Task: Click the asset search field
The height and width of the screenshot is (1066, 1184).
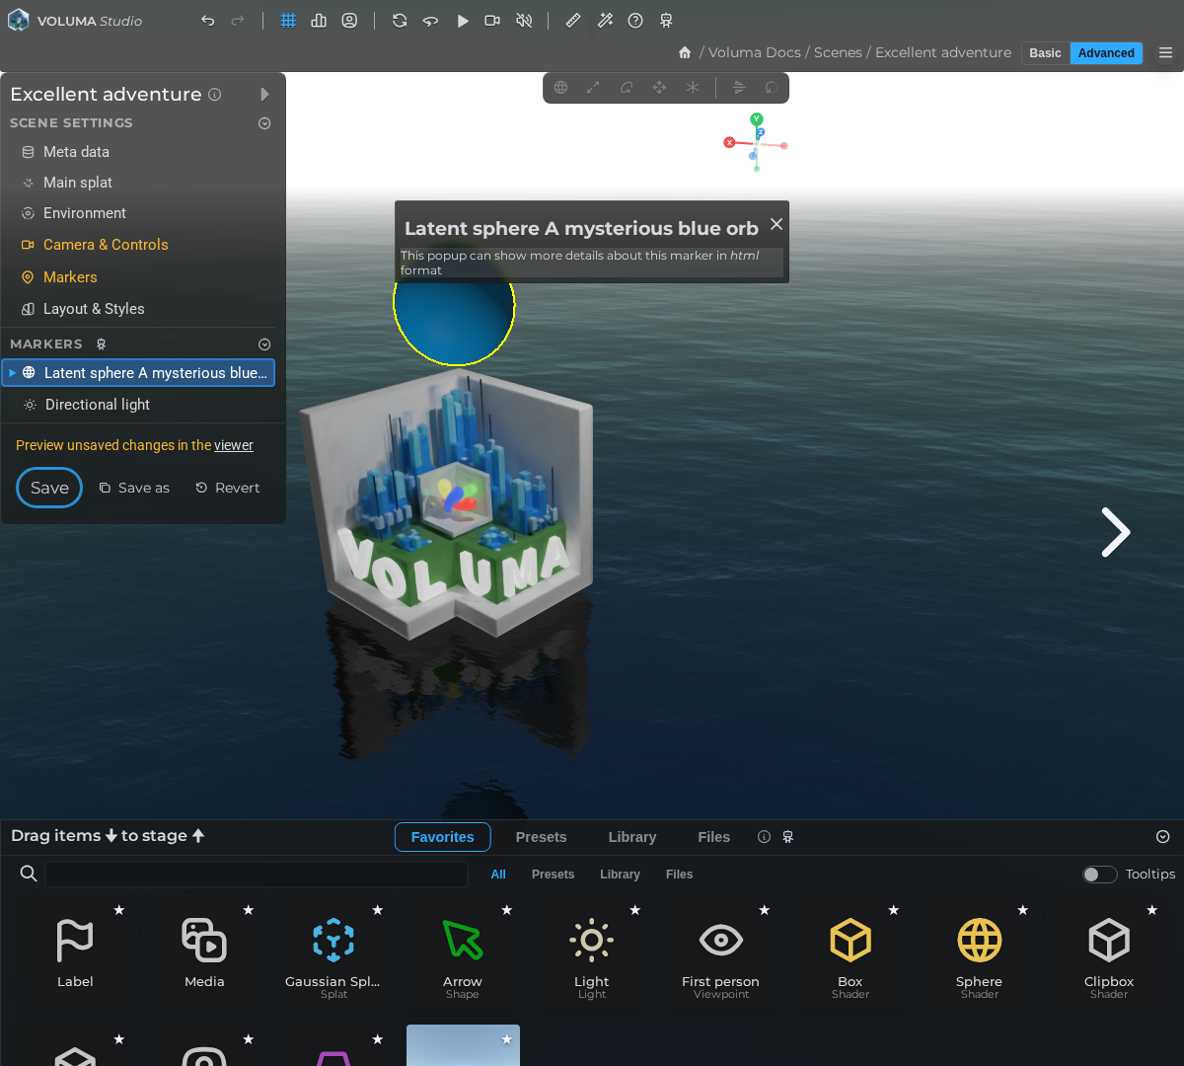Action: (x=257, y=874)
